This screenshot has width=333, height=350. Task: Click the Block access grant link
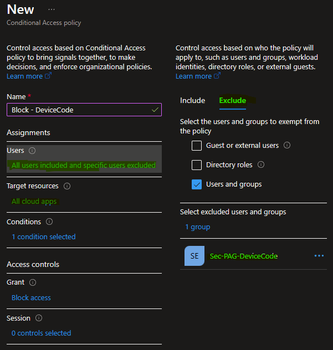(x=31, y=297)
